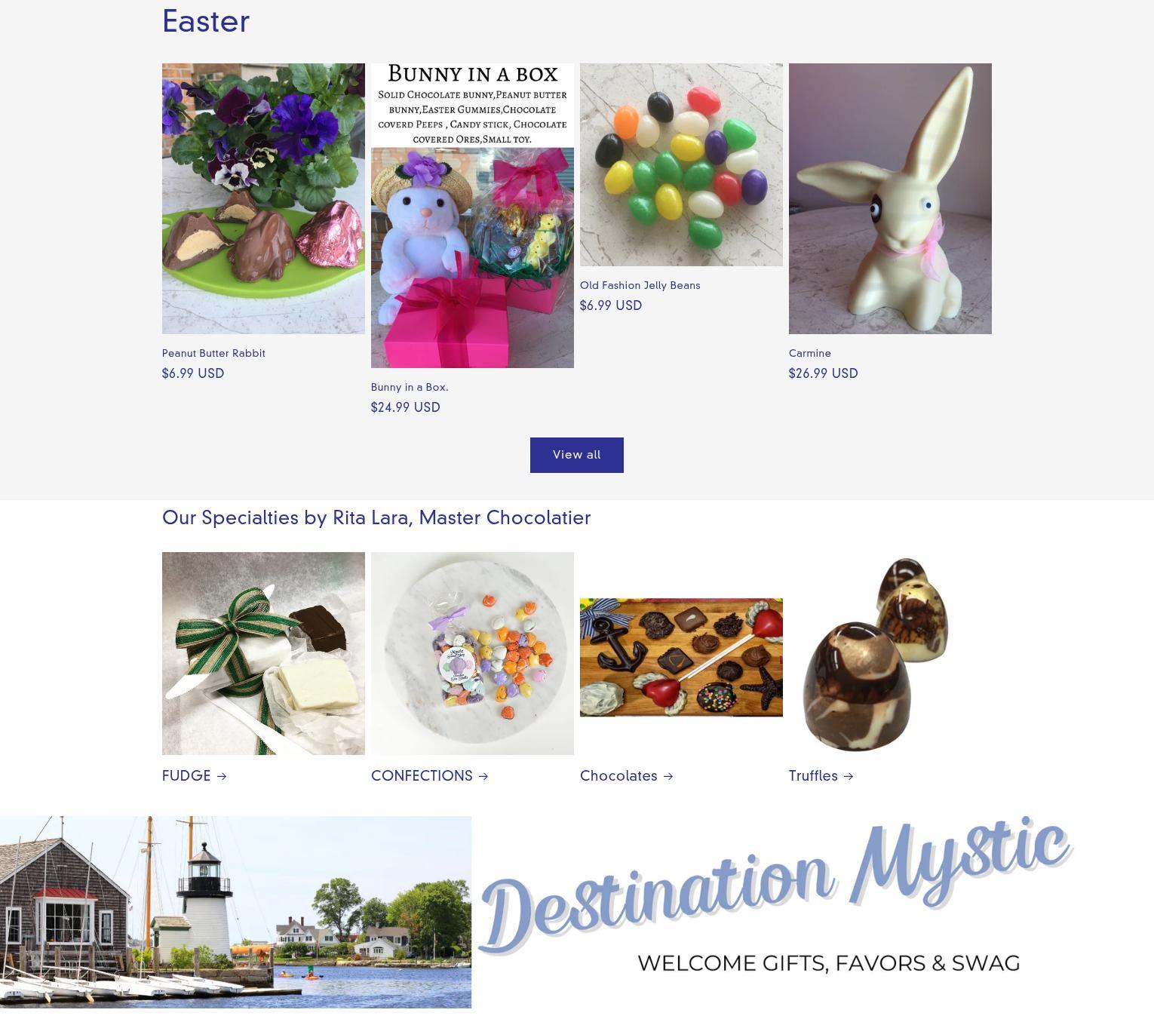Open the CONFECTIONS collection link
Viewport: 1154px width, 1019px height.
coord(430,775)
